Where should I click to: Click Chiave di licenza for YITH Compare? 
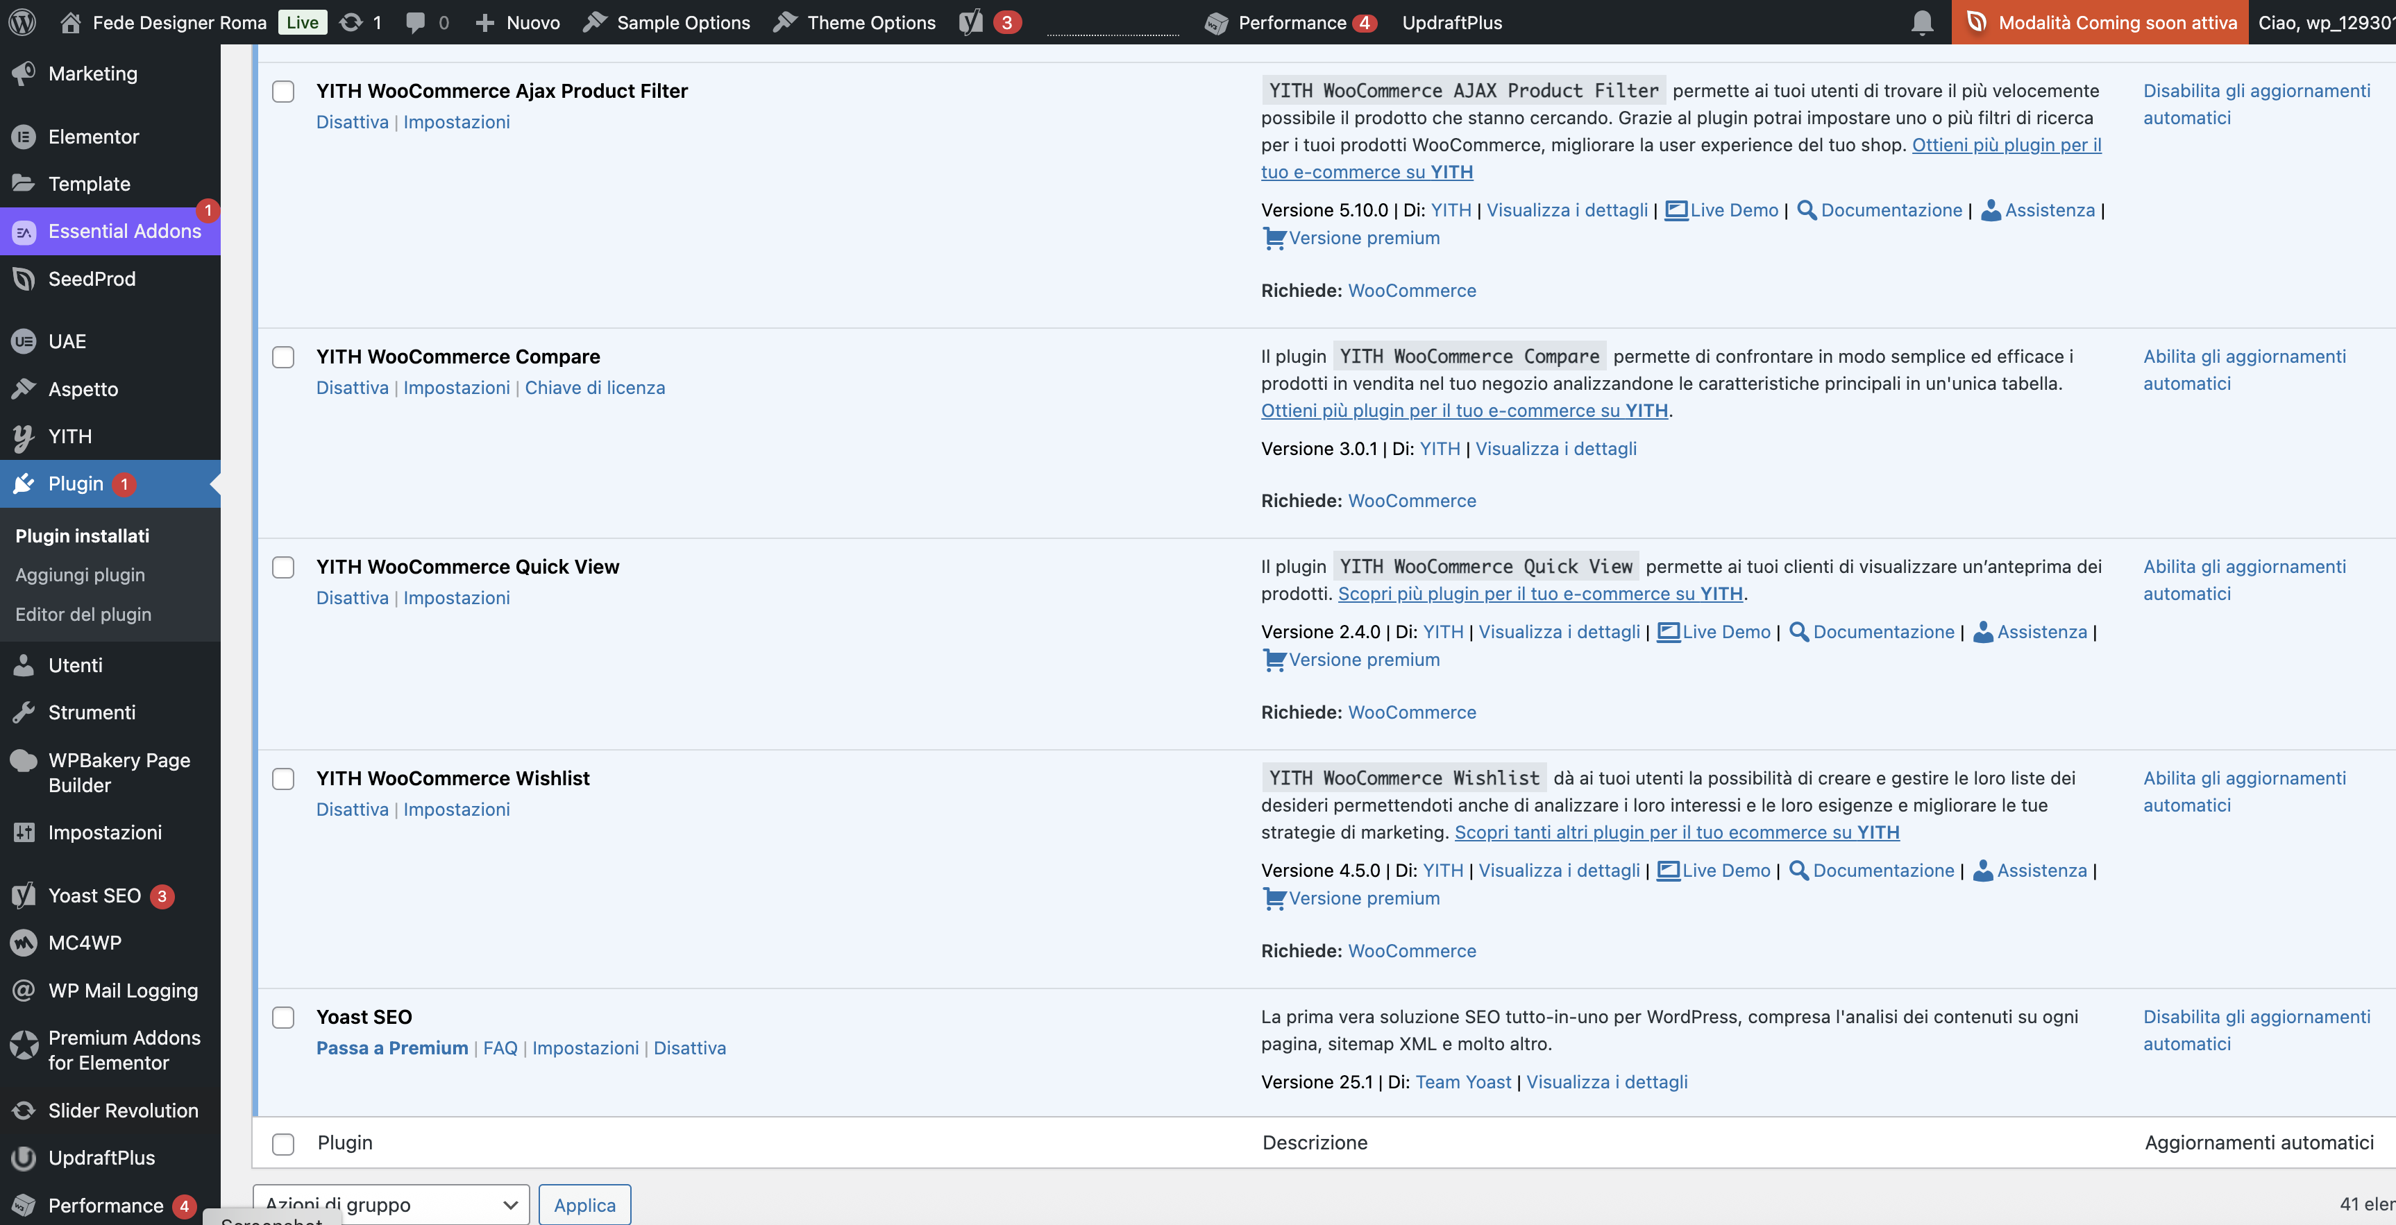(x=596, y=388)
